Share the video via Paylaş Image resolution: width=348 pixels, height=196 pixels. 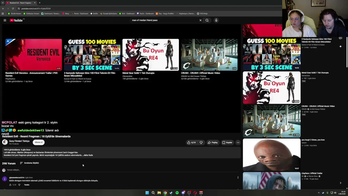[x=213, y=142]
